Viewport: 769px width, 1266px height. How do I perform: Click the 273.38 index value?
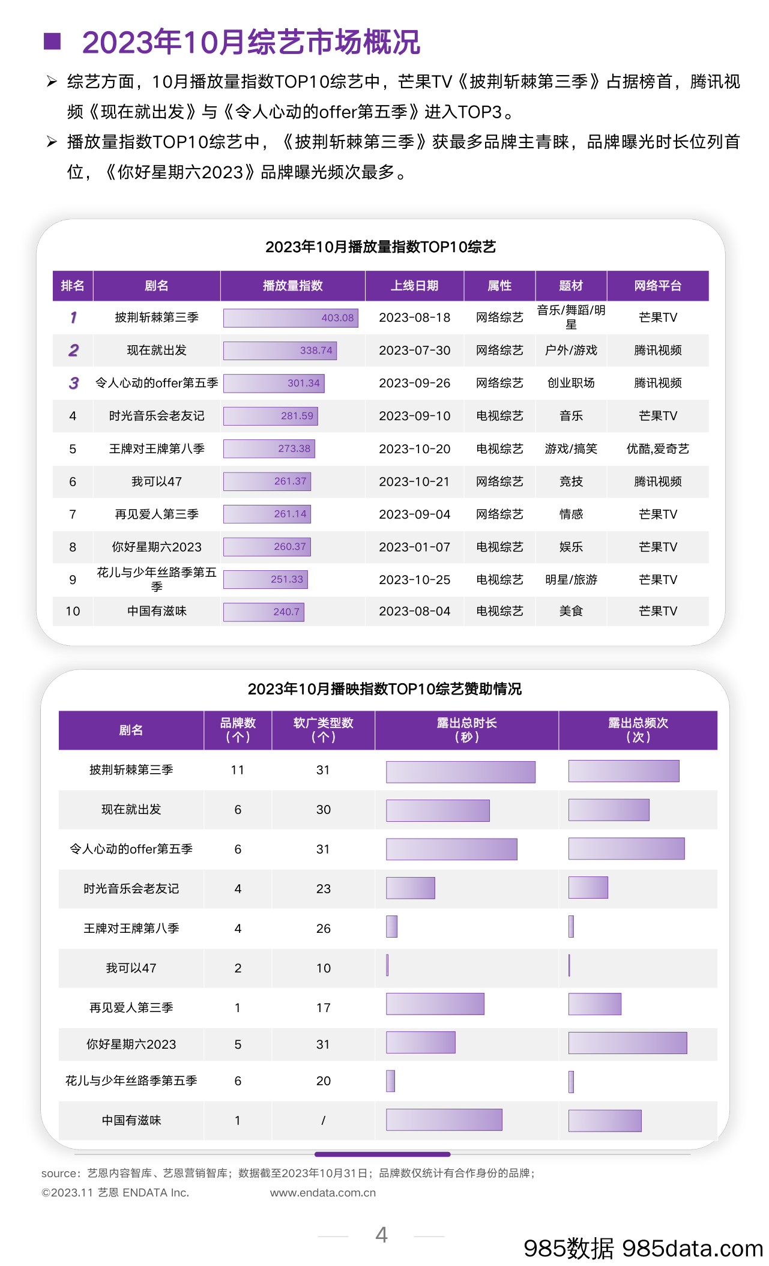[294, 448]
